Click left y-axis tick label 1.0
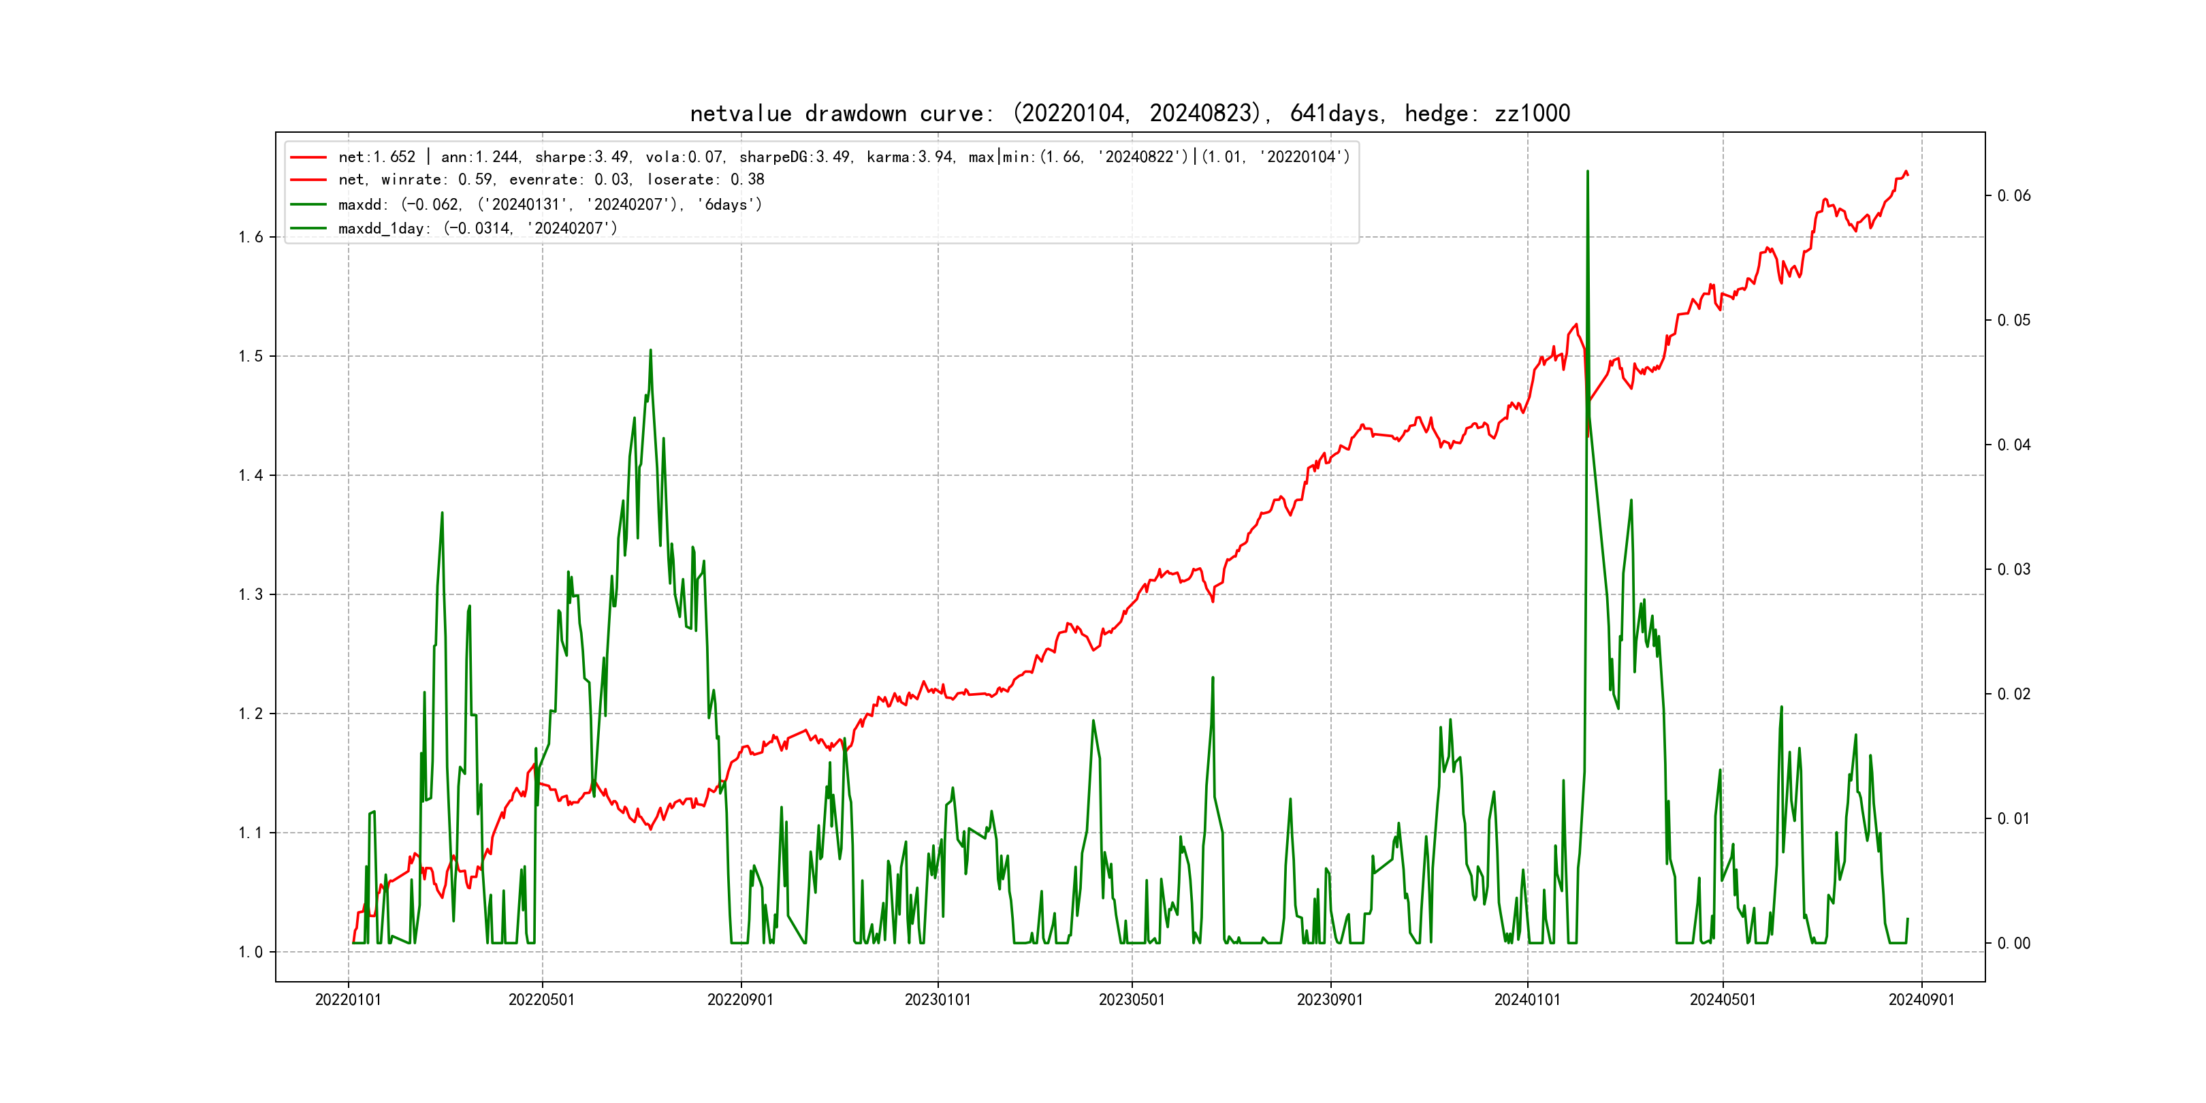Viewport: 2206px width, 1103px height. (x=250, y=953)
